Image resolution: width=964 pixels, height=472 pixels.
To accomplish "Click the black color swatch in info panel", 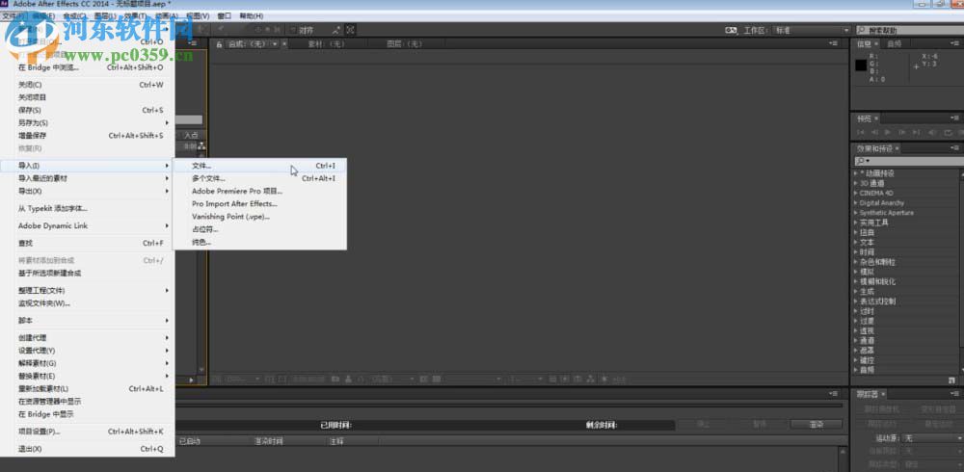I will [861, 66].
